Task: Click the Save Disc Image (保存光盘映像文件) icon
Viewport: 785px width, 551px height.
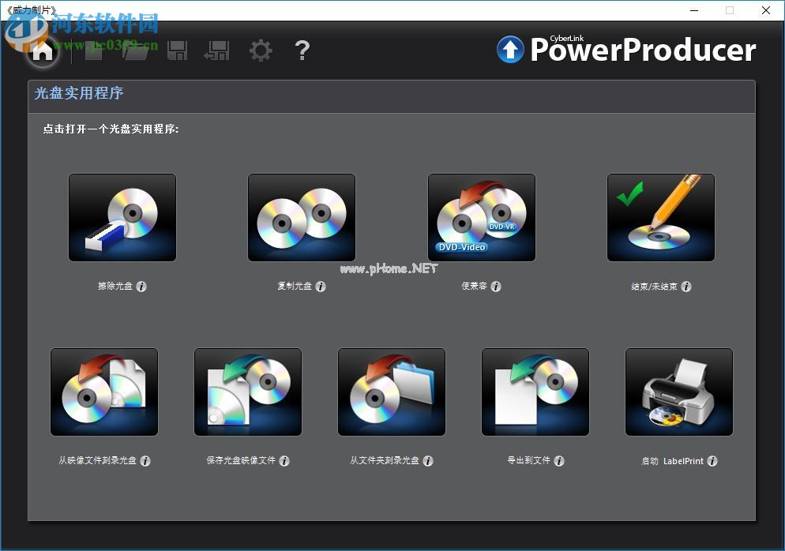Action: 248,392
